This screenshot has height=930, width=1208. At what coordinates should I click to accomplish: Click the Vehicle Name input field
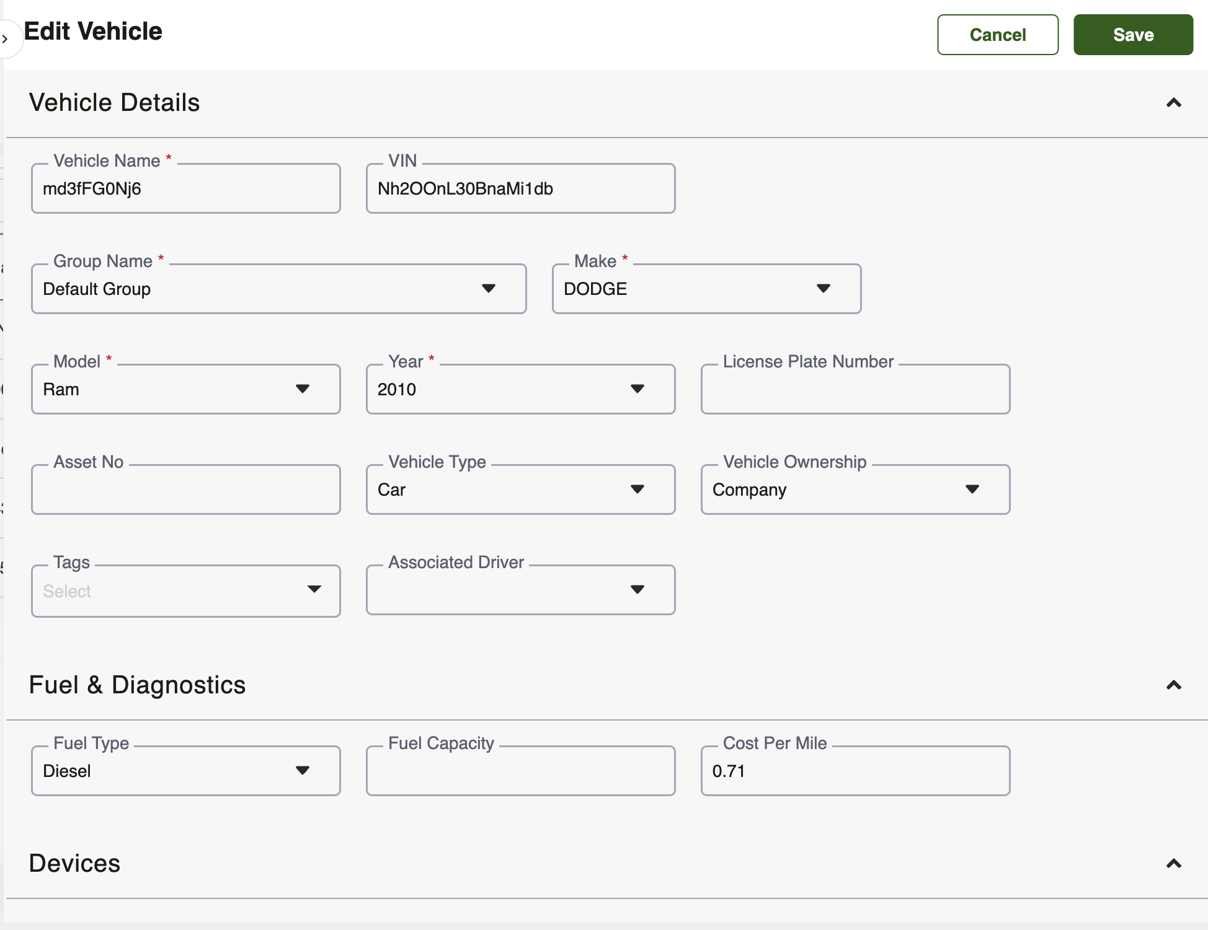click(x=185, y=189)
